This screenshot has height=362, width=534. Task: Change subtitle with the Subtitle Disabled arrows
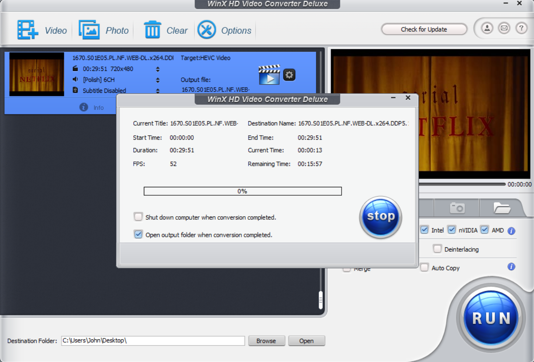[x=157, y=91]
